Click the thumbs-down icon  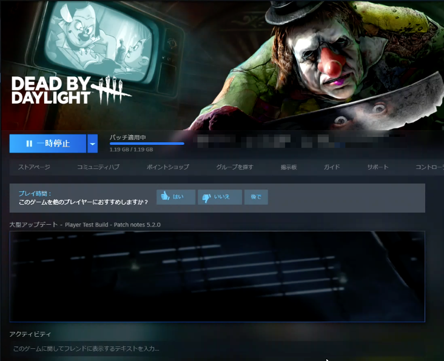click(206, 197)
